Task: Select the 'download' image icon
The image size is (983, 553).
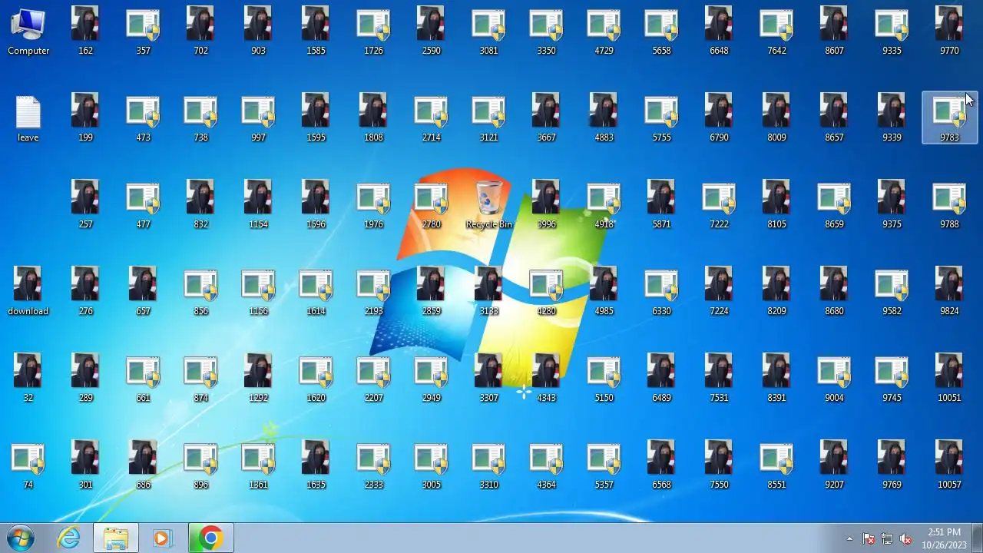Action: coord(28,292)
